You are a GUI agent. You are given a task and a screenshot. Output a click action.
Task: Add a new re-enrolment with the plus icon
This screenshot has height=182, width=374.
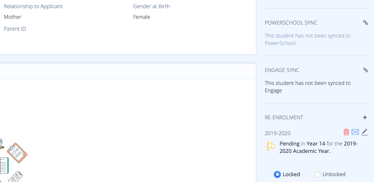coord(365,117)
